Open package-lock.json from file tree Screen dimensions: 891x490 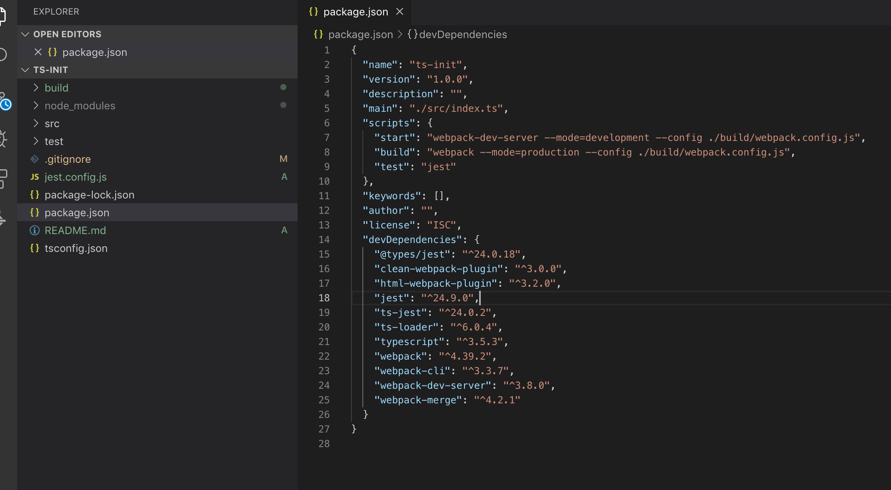click(x=89, y=195)
